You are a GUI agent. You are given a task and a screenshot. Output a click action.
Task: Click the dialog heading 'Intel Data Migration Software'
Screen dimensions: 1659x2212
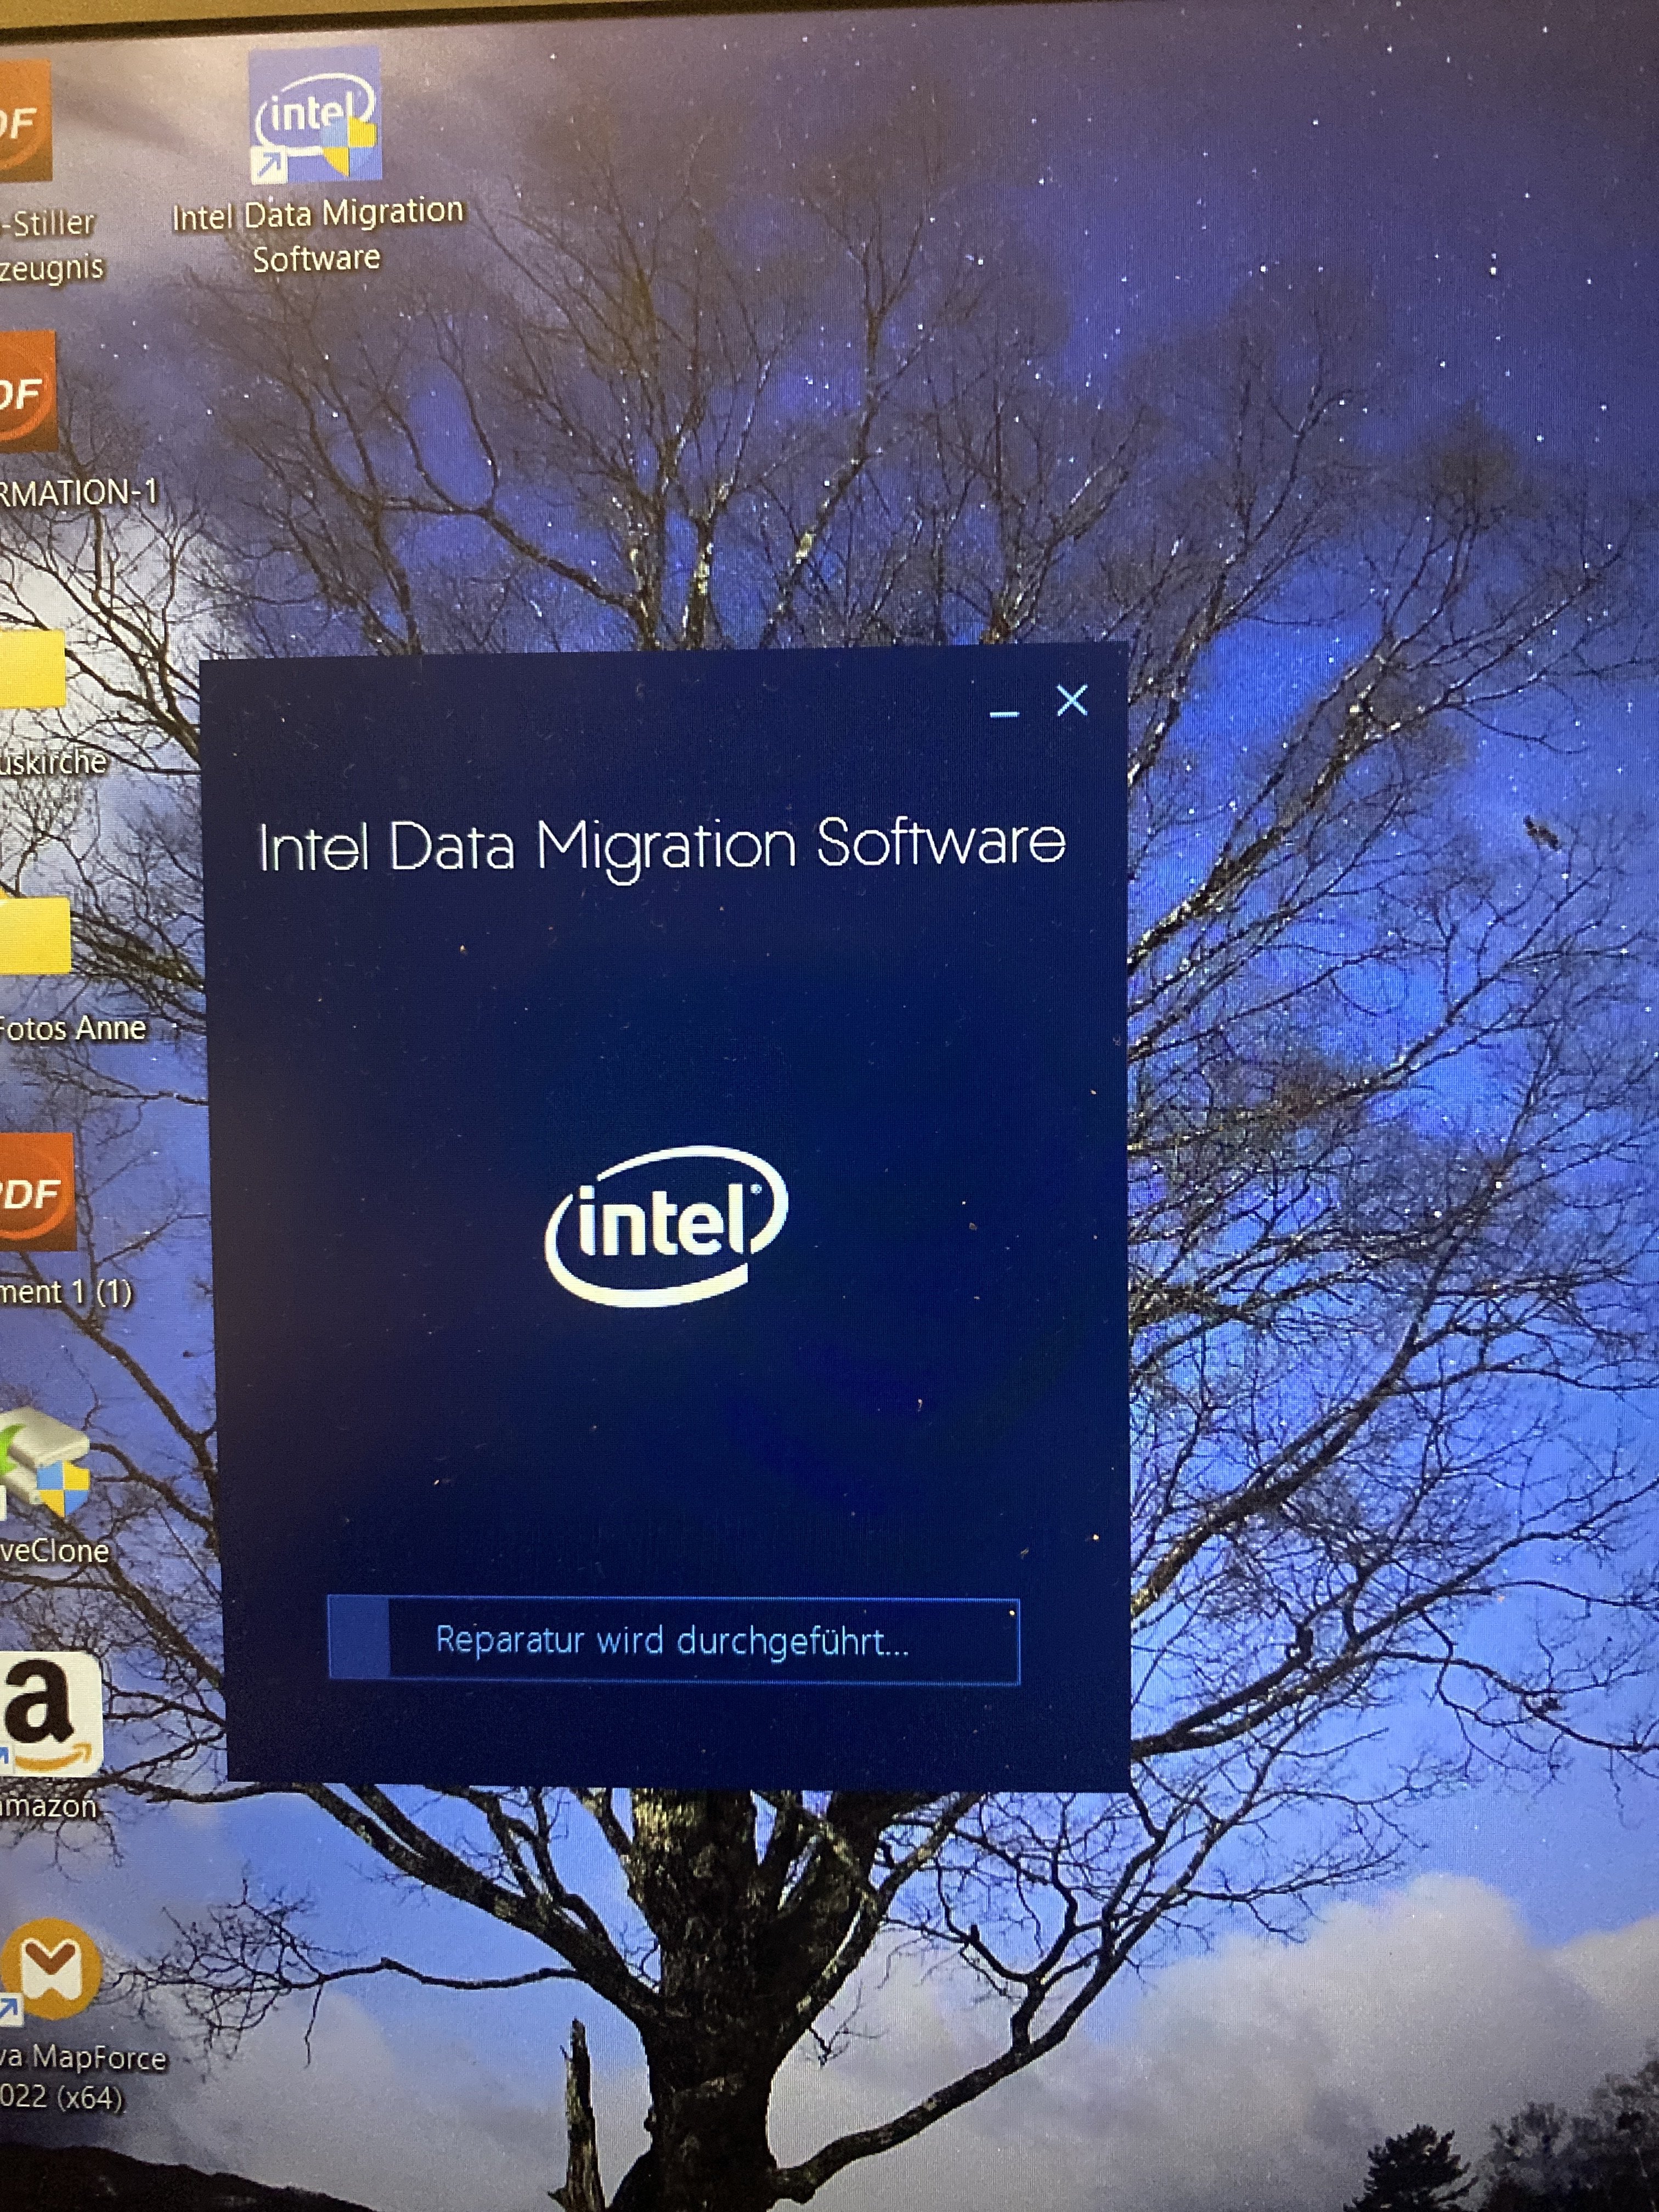tap(661, 846)
